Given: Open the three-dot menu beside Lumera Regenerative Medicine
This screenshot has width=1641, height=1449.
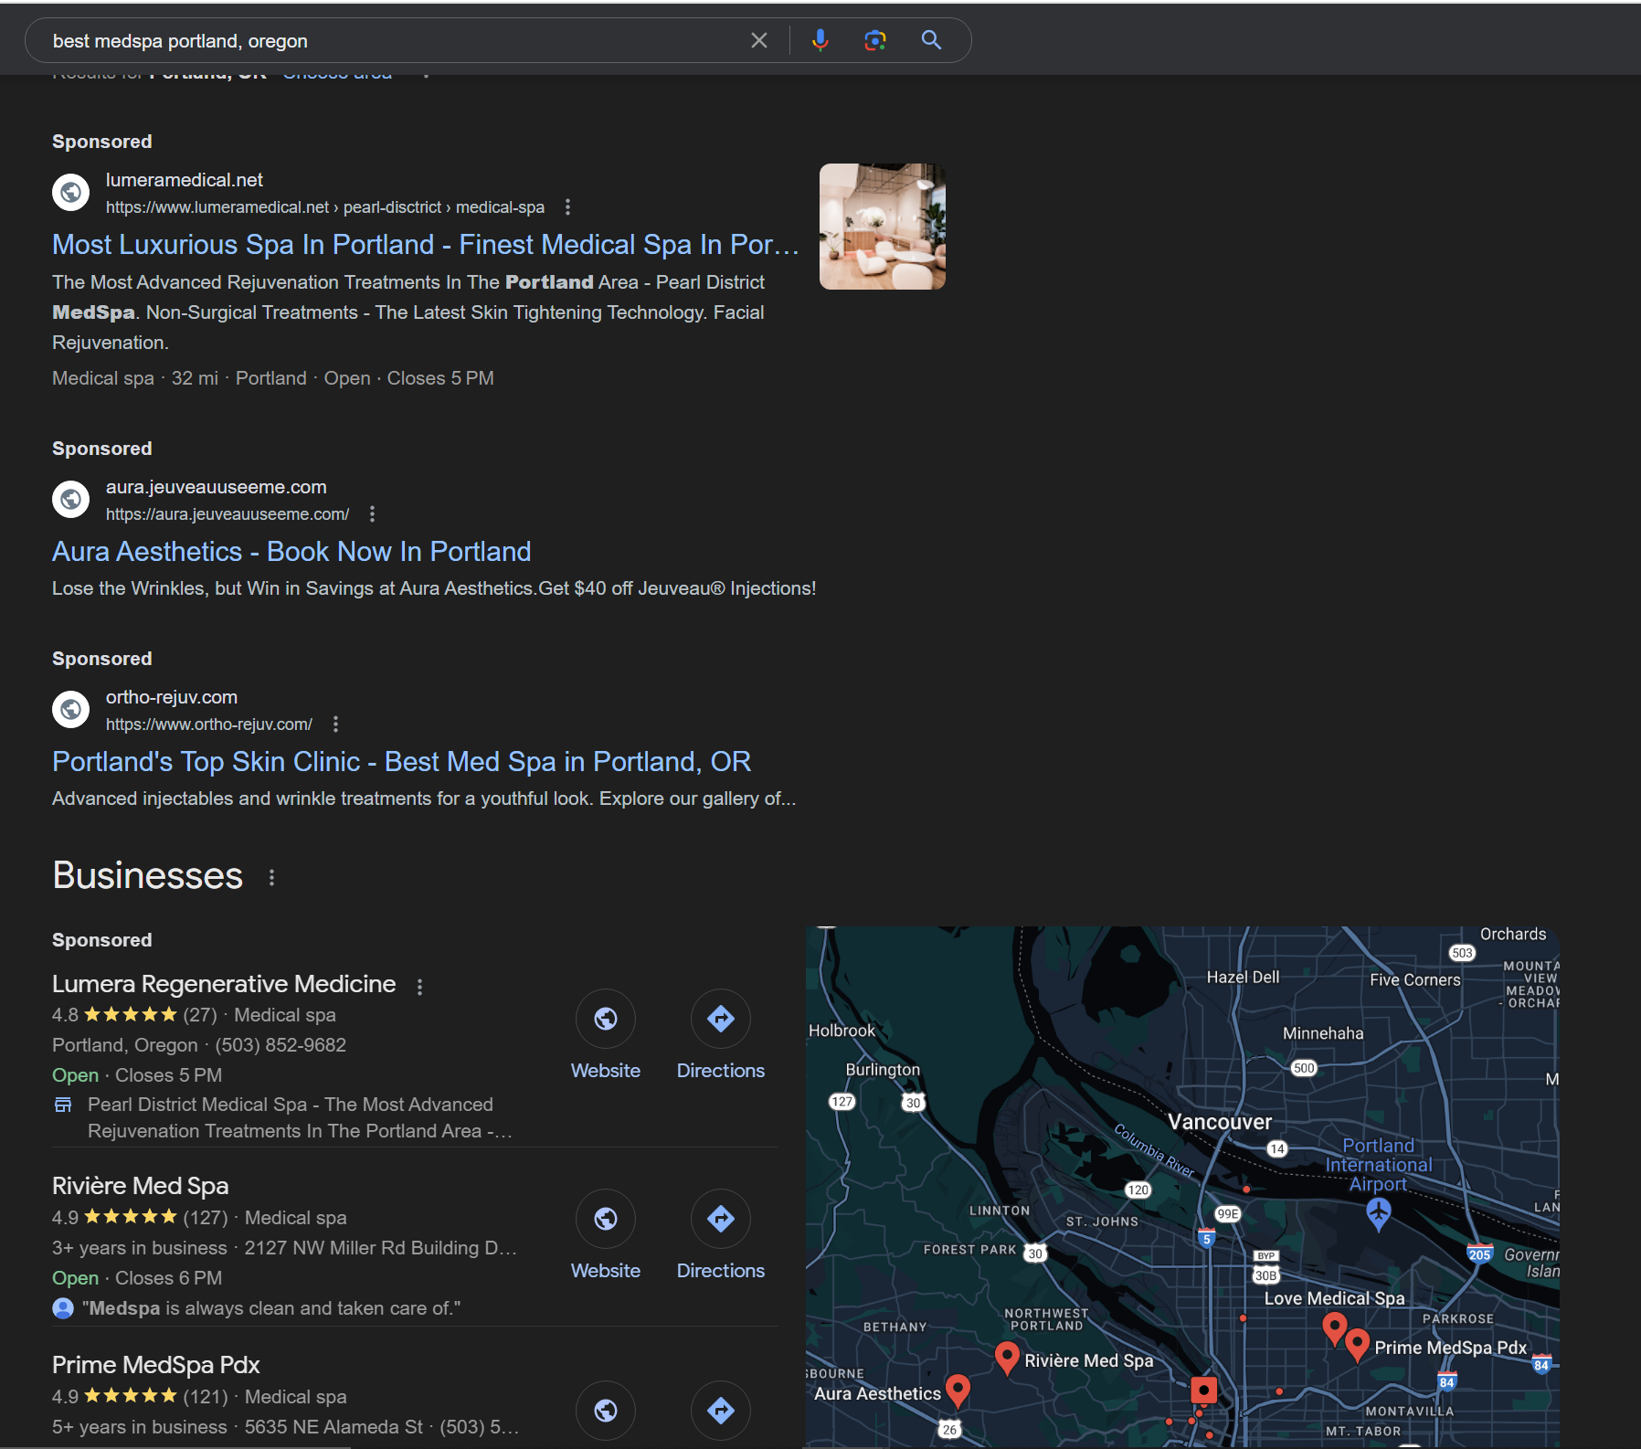Looking at the screenshot, I should point(419,987).
